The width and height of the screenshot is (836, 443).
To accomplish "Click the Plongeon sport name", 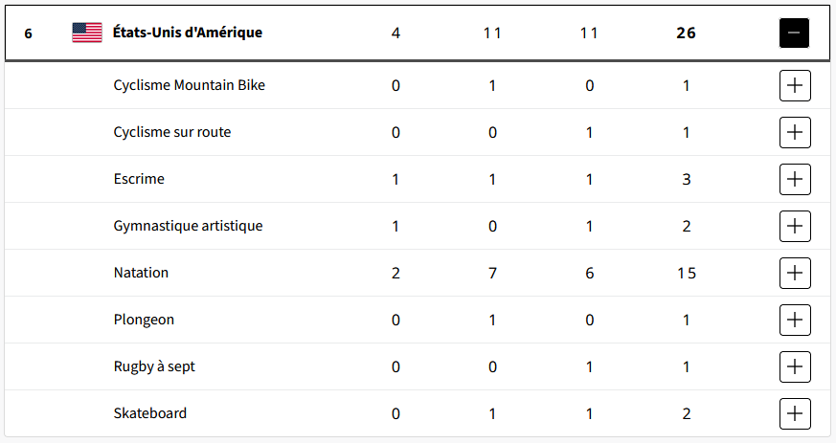I will 144,320.
